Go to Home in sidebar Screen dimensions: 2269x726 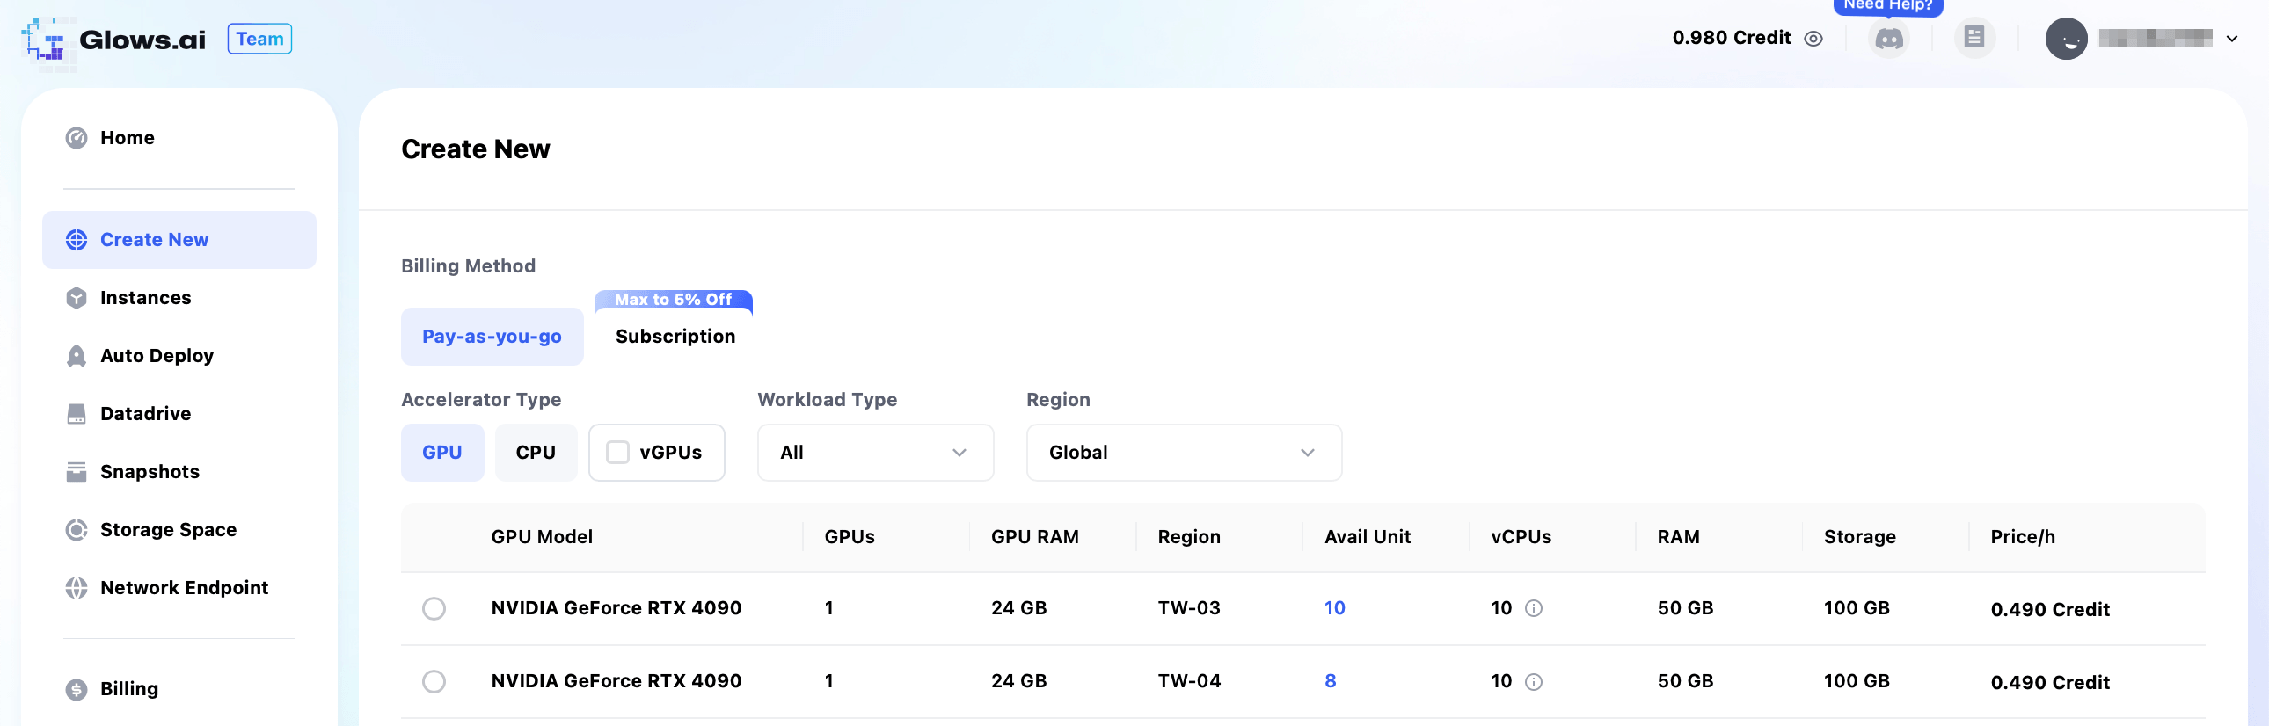click(179, 138)
